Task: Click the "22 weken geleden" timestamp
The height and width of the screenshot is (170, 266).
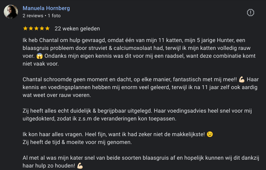Action: tap(77, 29)
